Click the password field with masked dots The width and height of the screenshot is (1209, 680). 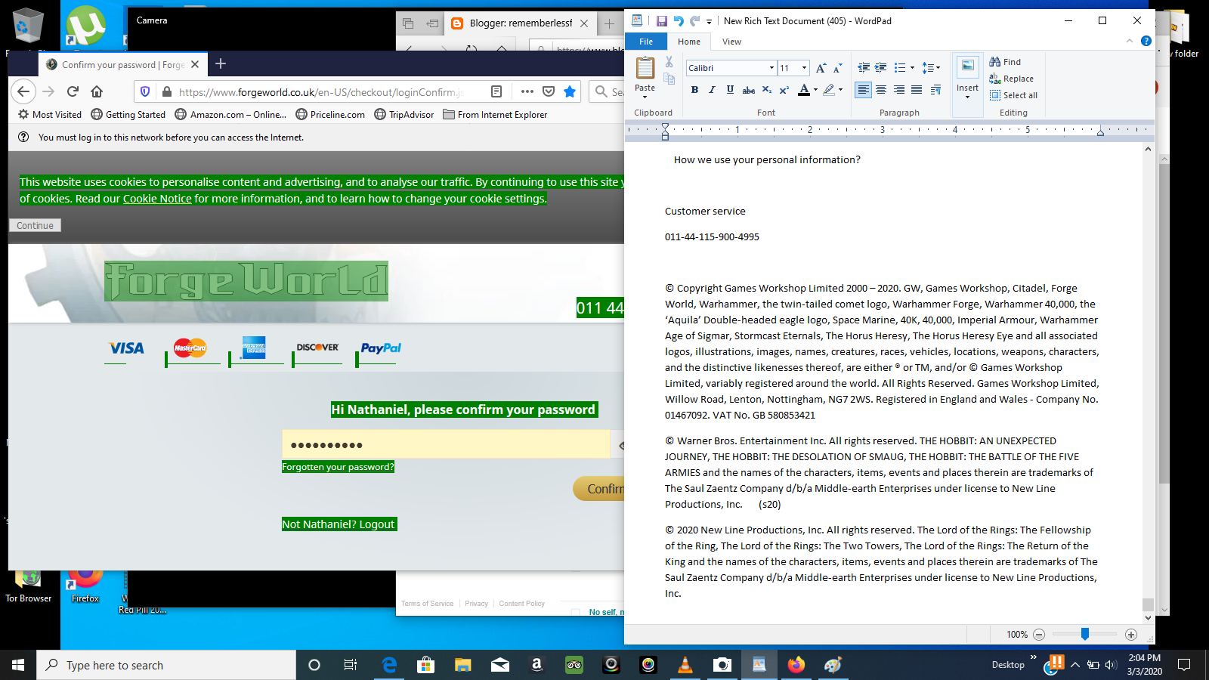coord(446,444)
